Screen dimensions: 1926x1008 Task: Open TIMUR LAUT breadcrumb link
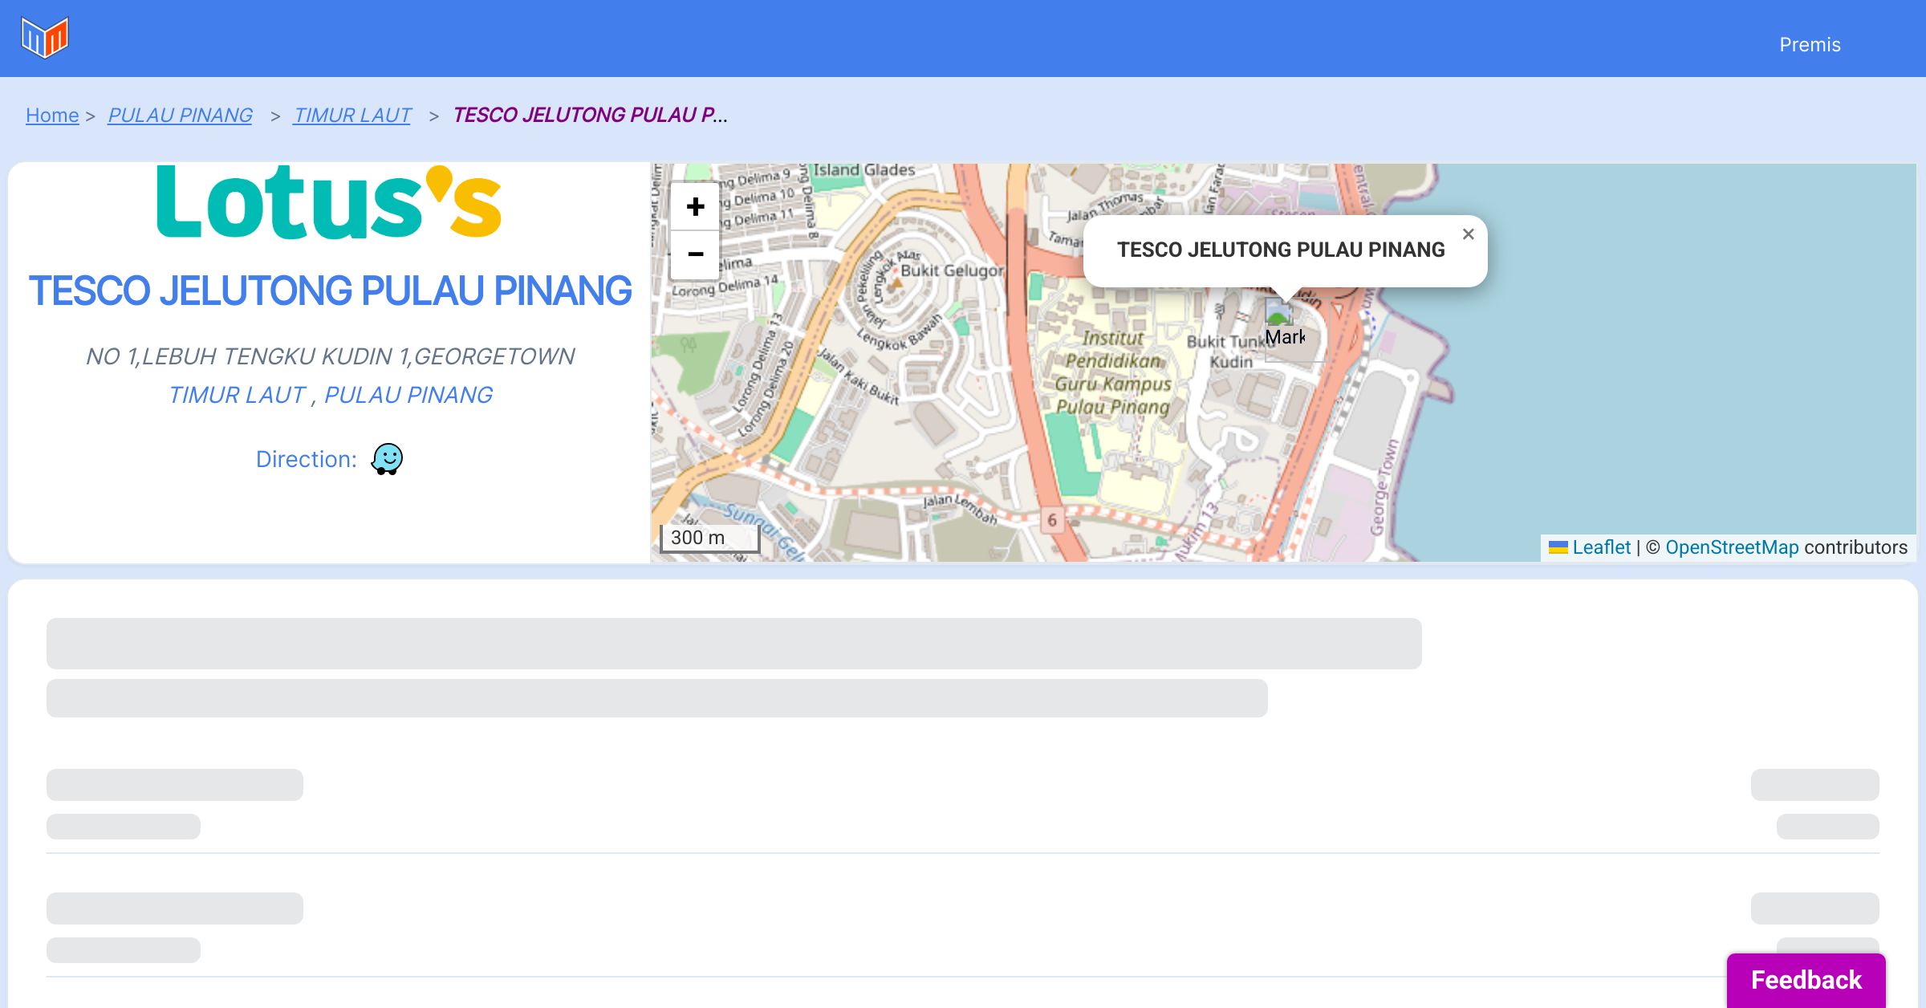[x=352, y=116]
